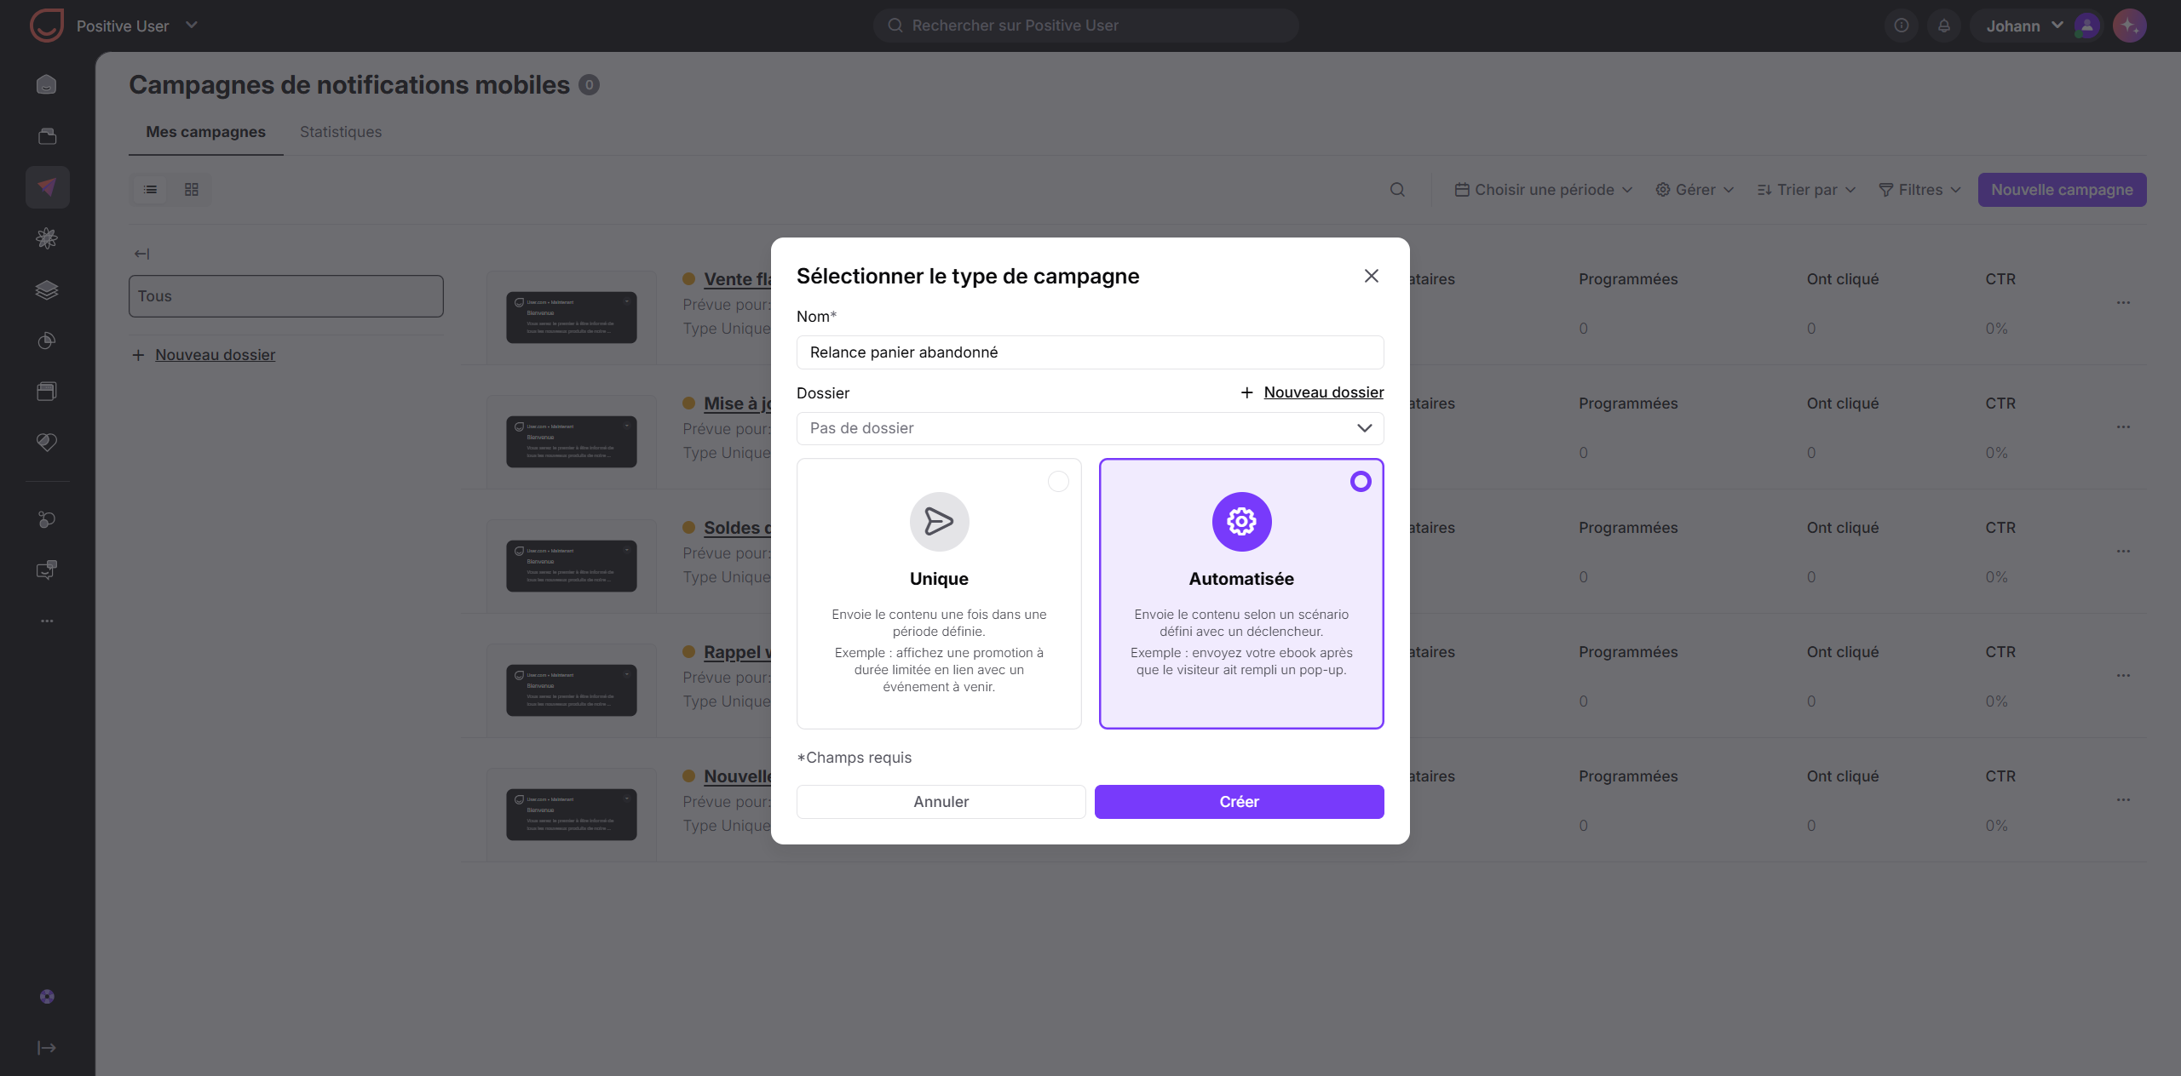Image resolution: width=2181 pixels, height=1076 pixels.
Task: Click the Rechercher sur Positive User search box
Action: click(x=1085, y=26)
